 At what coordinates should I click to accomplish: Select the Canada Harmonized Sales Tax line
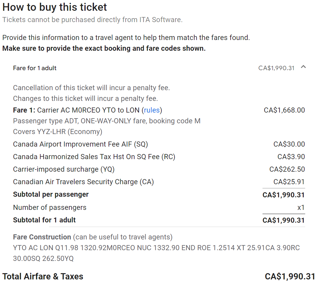pos(94,157)
